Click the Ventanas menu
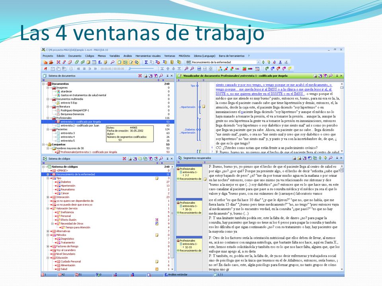The height and width of the screenshot is (286, 382). click(170, 56)
